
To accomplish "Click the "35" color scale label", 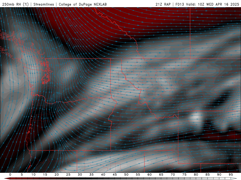I will (x=92, y=175).
